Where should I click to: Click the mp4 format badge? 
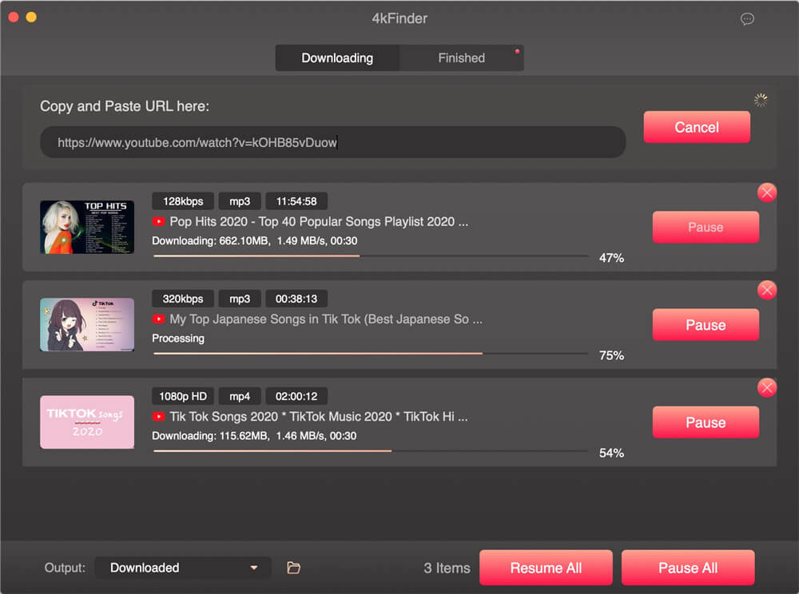(x=239, y=395)
